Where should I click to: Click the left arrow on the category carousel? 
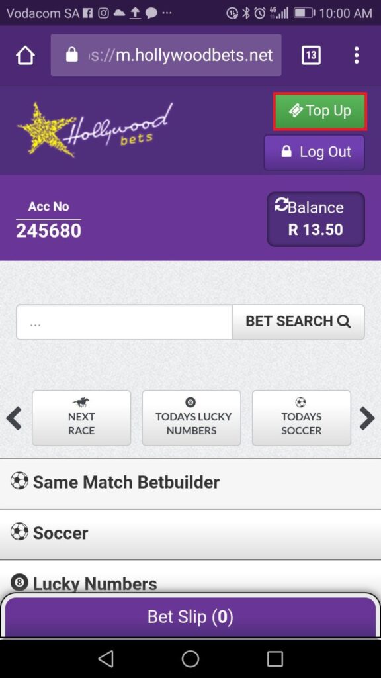click(x=14, y=418)
